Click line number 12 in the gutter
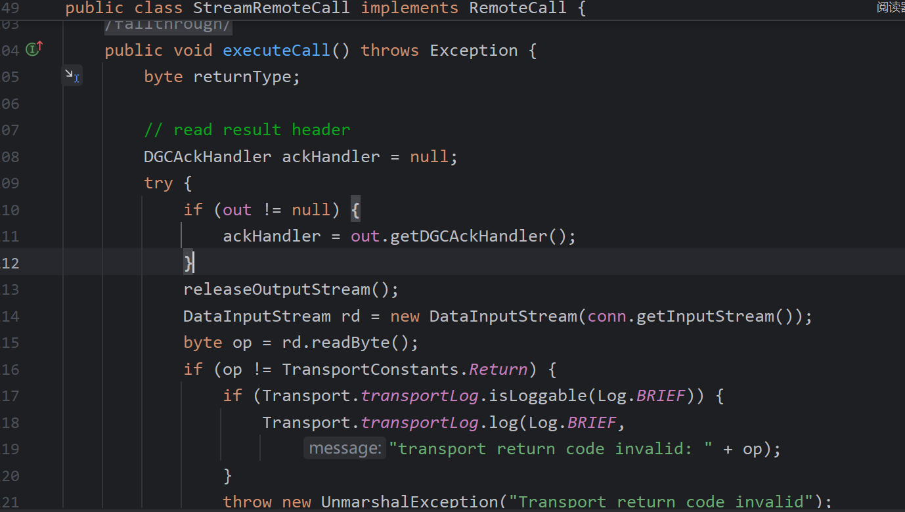The height and width of the screenshot is (512, 905). tap(11, 263)
